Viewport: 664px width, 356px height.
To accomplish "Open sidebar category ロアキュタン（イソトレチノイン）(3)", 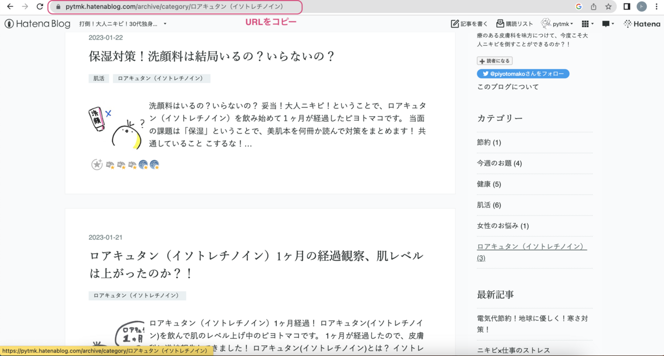I will click(532, 252).
